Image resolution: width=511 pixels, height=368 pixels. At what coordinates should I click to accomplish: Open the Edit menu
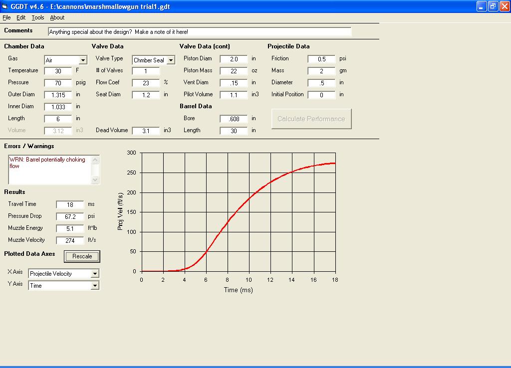[21, 17]
